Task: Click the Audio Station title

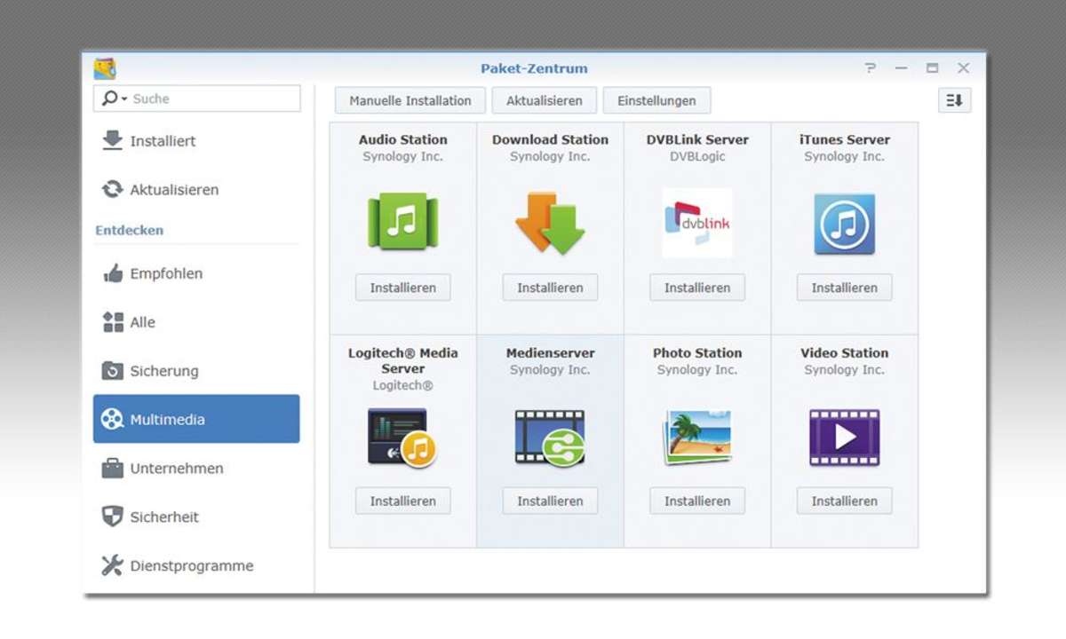Action: [403, 139]
